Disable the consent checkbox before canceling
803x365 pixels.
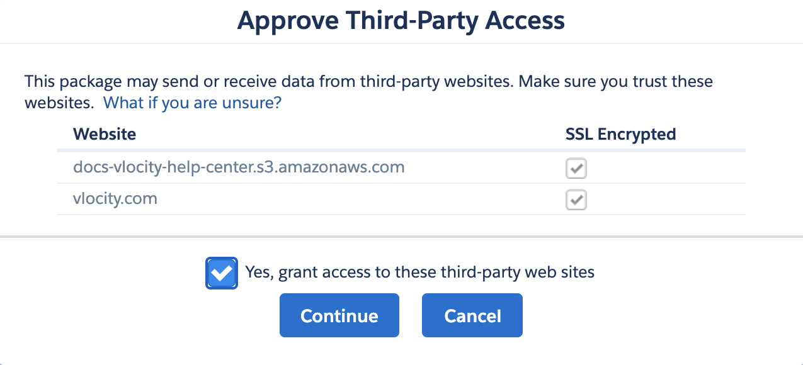[x=221, y=272]
